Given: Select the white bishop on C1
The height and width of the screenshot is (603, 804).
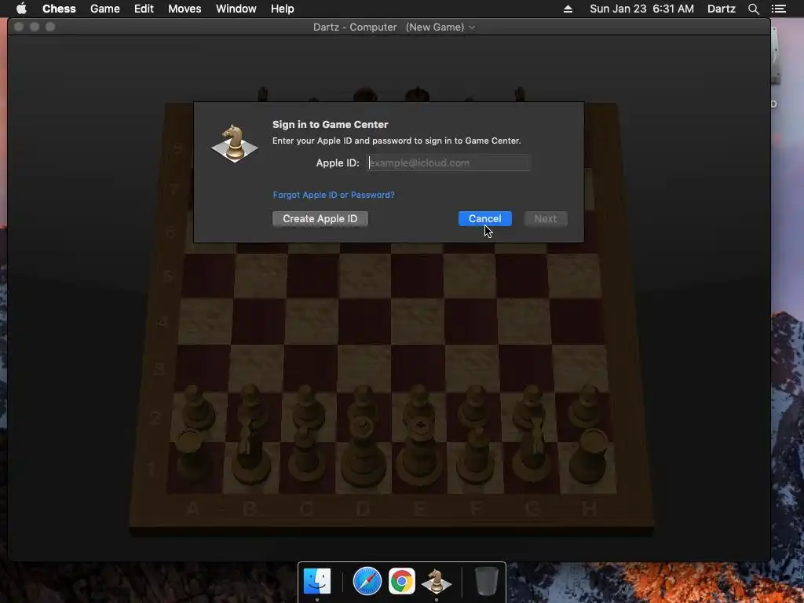Looking at the screenshot, I should point(306,453).
